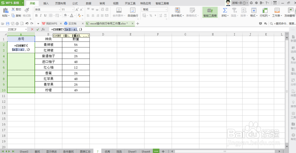Close the excel操作技巧专用工作簿.xlsx tab
This screenshot has width=296, height=153.
click(133, 24)
